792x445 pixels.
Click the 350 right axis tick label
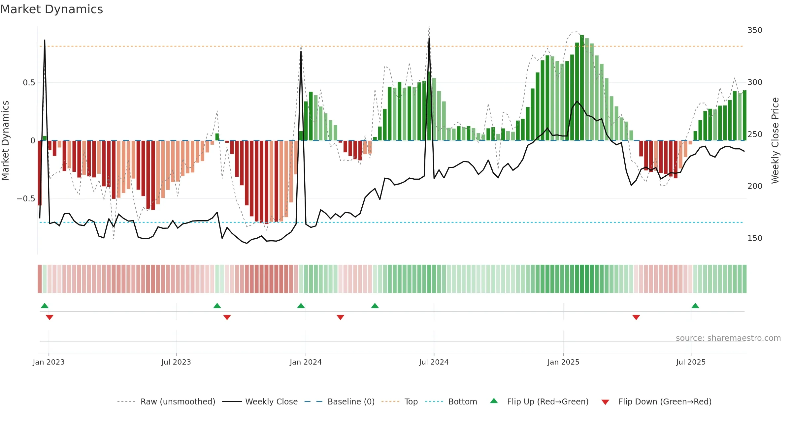coord(755,30)
